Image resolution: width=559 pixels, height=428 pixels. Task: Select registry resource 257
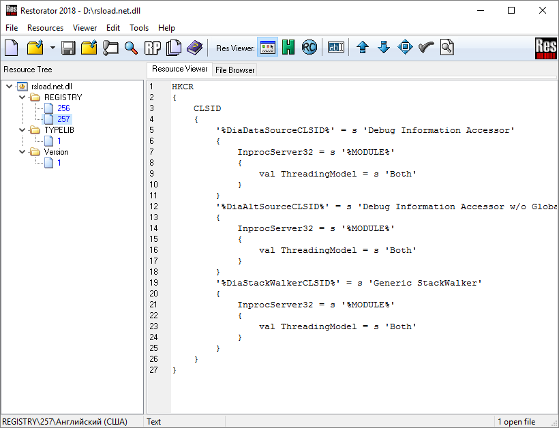[63, 119]
